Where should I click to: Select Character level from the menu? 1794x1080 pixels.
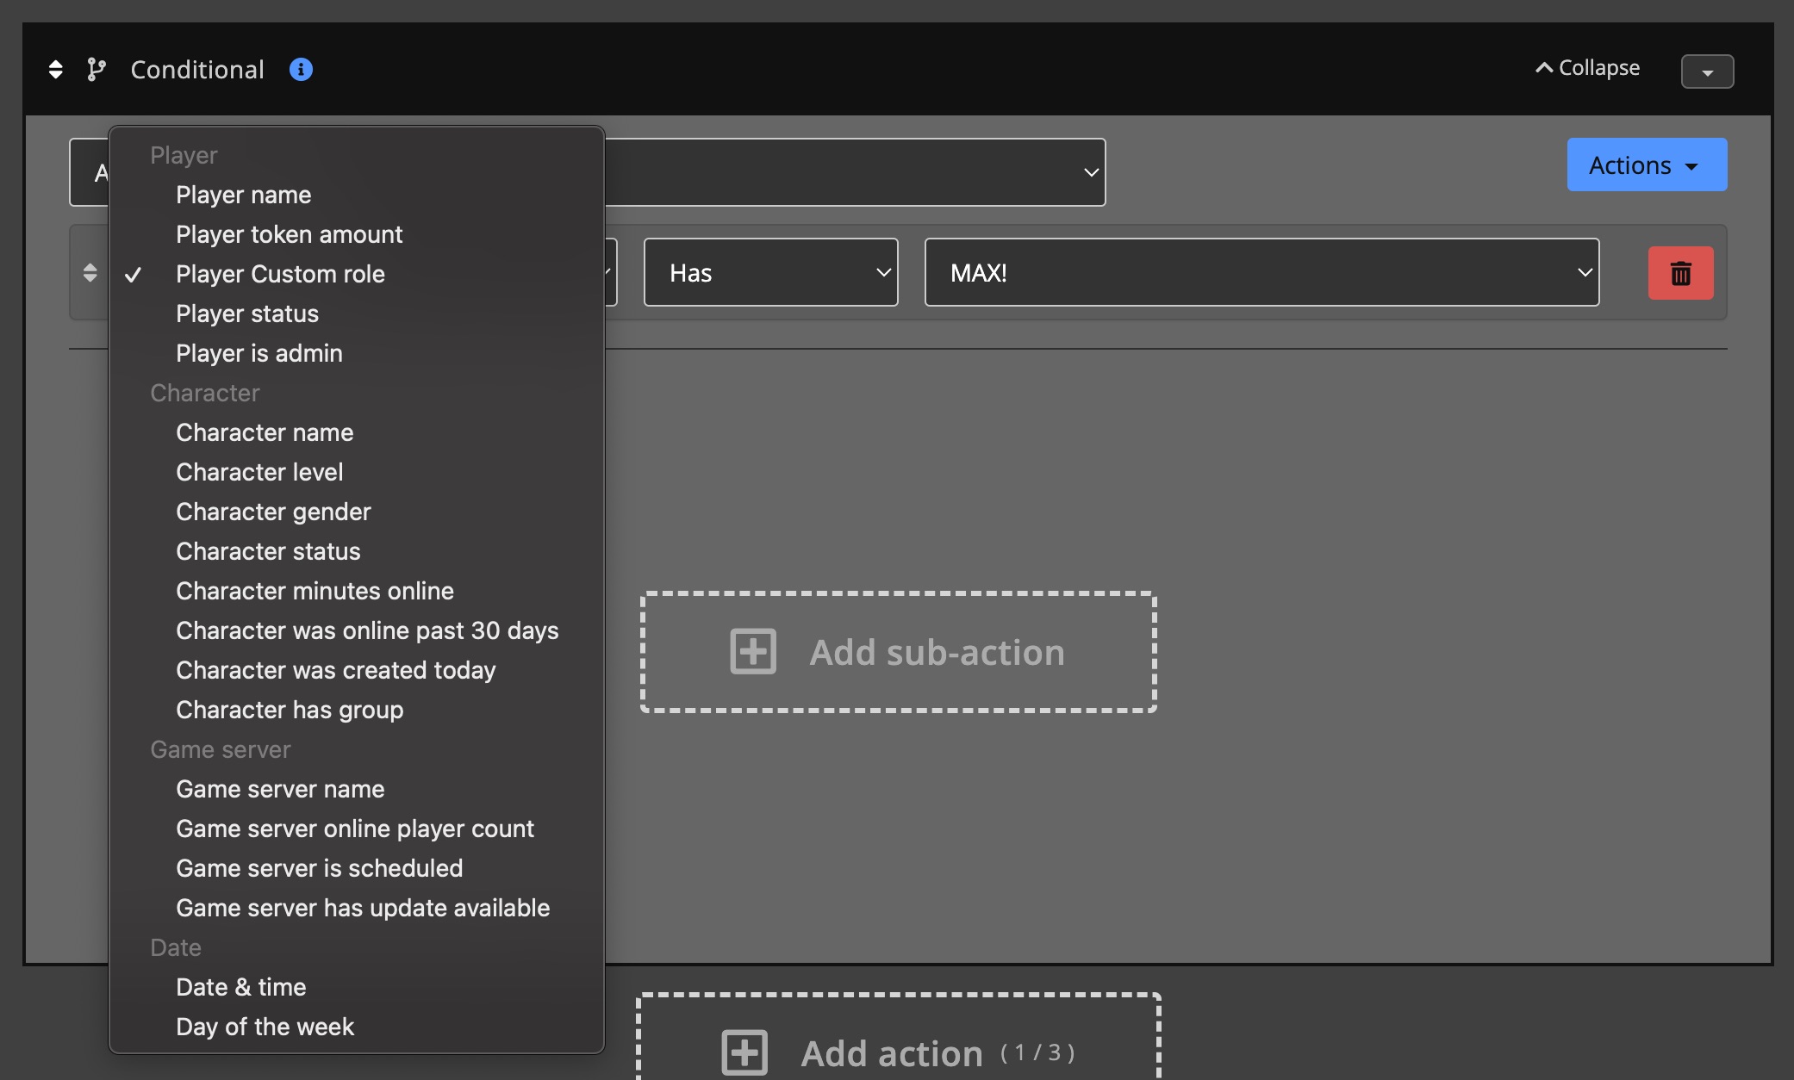[x=259, y=472]
